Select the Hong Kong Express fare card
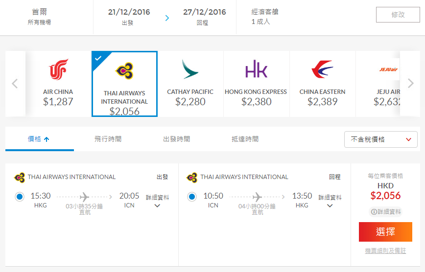425x272 pixels. tap(256, 84)
